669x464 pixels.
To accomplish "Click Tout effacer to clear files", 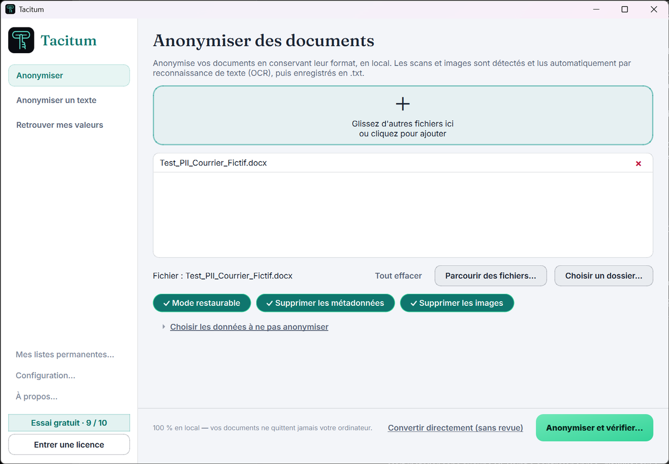I will coord(398,276).
